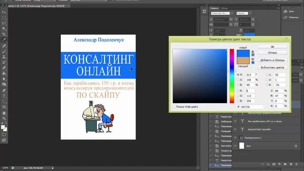Viewport: 304px width, 171px height.
Task: Hide the Фон layer
Action: click(x=235, y=146)
